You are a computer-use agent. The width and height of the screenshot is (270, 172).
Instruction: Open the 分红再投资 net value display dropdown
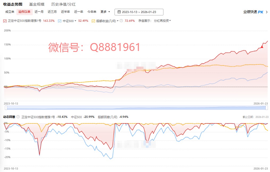[162, 21]
